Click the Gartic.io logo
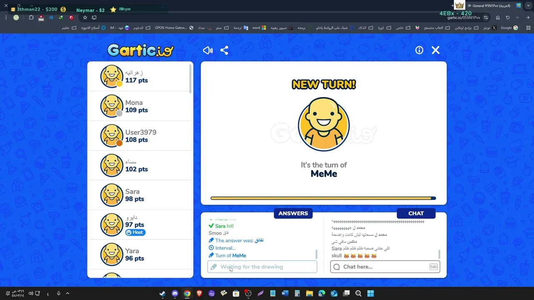Screen dimensions: 534x300 (x=140, y=50)
